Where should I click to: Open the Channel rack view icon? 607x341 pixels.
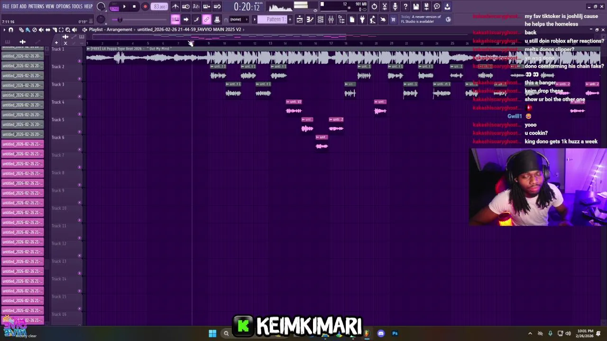click(321, 19)
